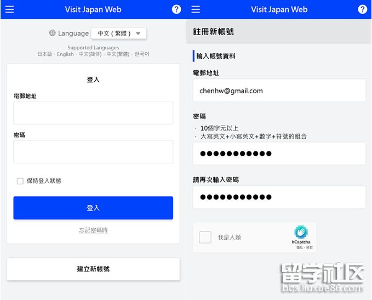Viewport: 372px width, 300px height.
Task: Tick the 保持登入狀態 checkbox
Action: tap(20, 181)
